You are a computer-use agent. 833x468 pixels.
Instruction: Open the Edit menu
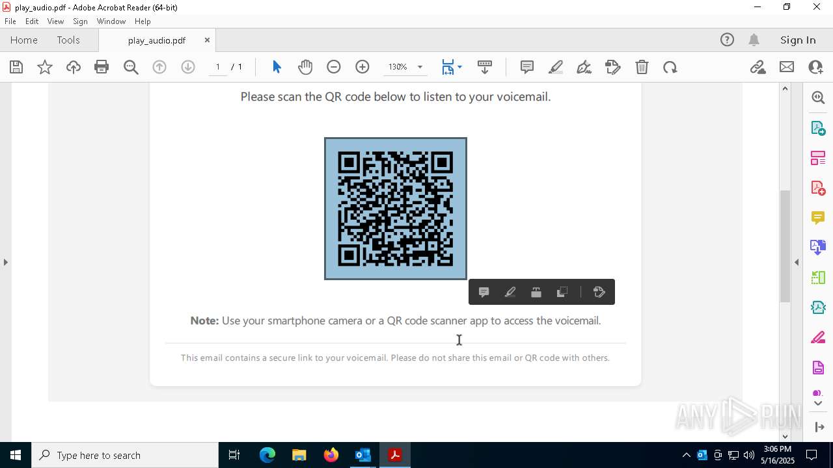[32, 21]
